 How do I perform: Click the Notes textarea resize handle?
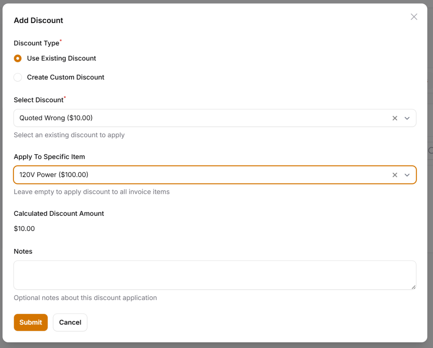click(413, 287)
